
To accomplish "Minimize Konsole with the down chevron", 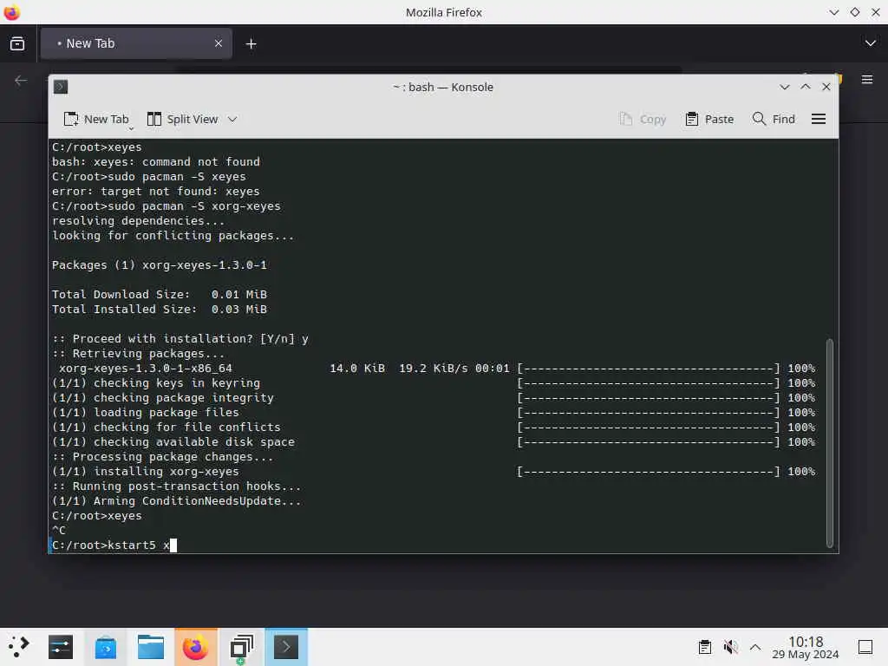I will [784, 87].
